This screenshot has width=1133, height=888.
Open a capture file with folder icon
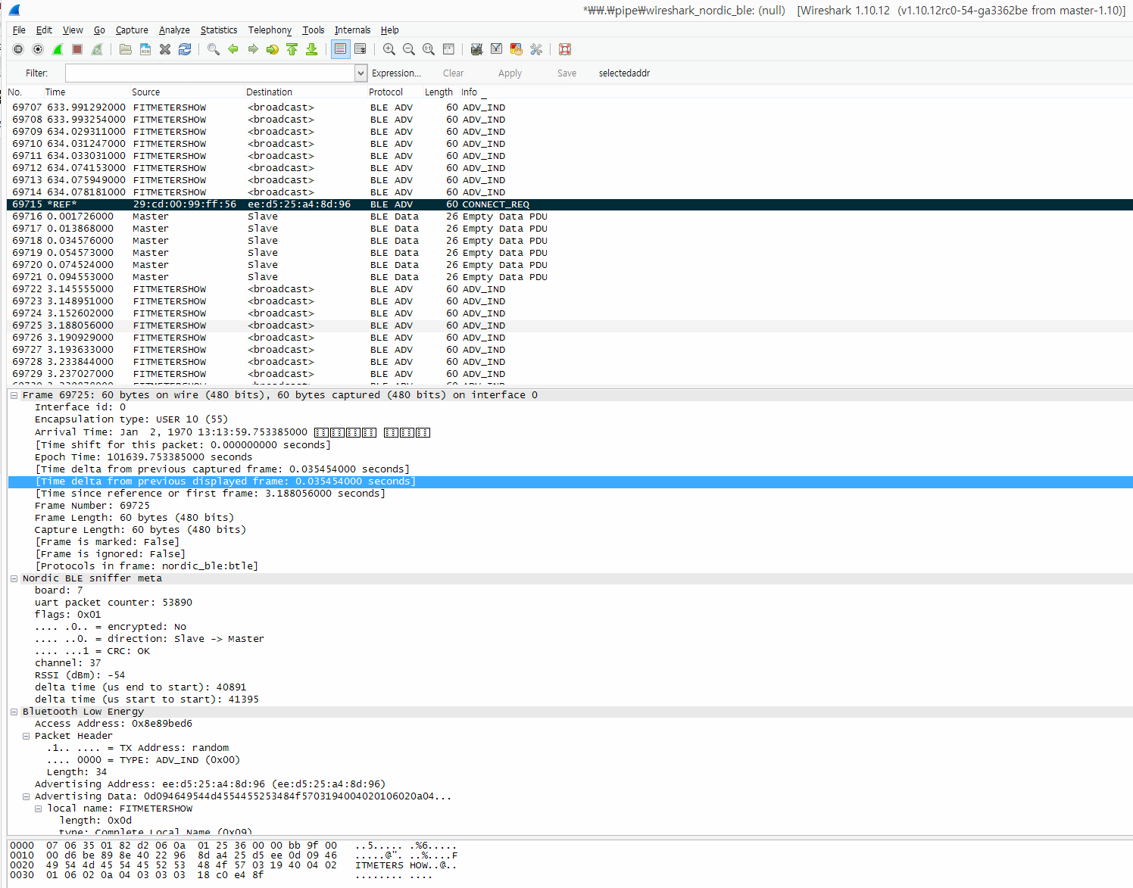[126, 49]
